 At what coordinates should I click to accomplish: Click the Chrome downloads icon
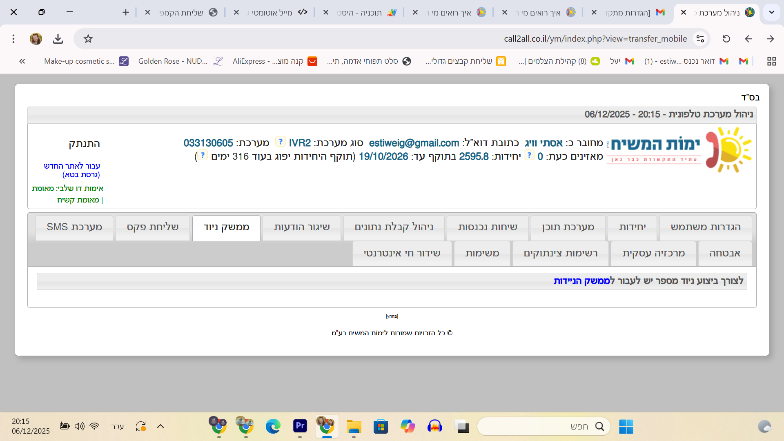[58, 39]
